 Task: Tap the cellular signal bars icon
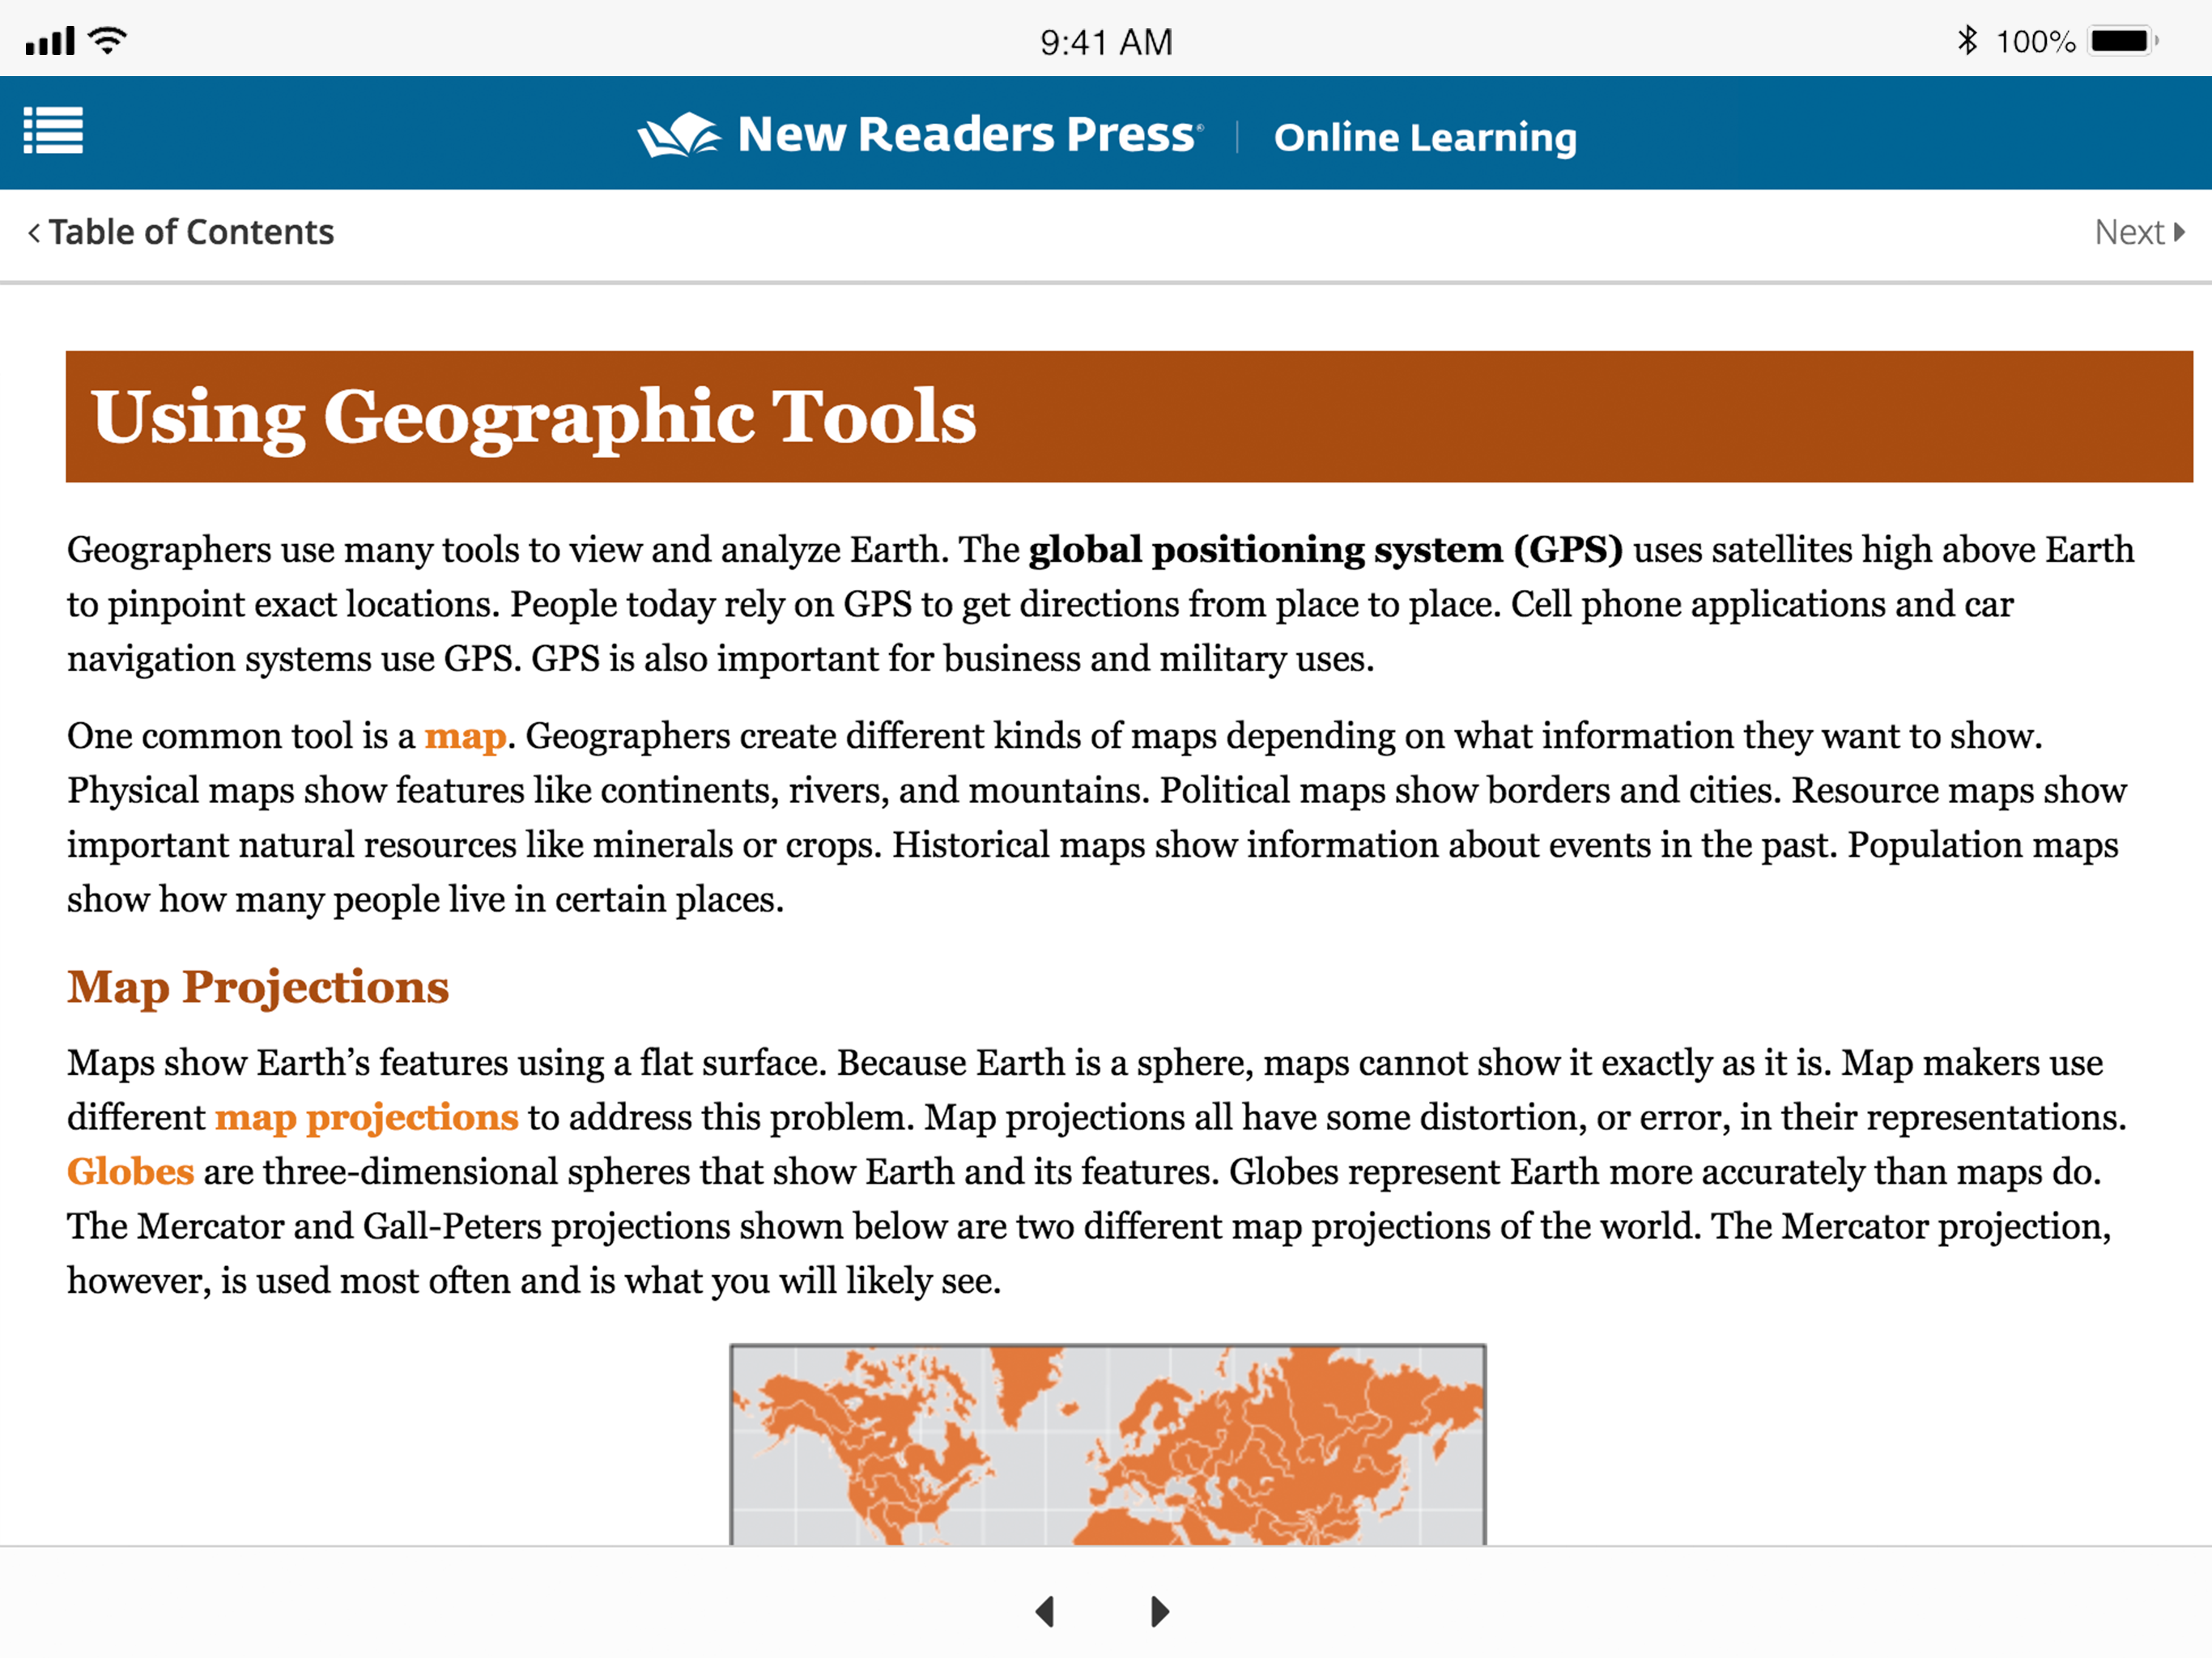point(50,41)
